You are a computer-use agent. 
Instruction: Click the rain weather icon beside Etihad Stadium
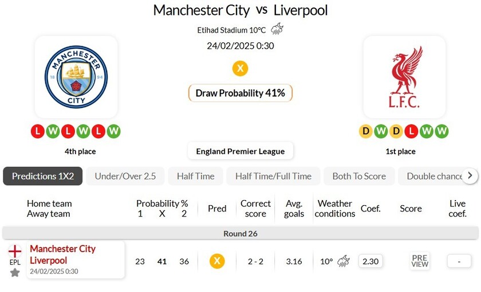click(x=277, y=29)
